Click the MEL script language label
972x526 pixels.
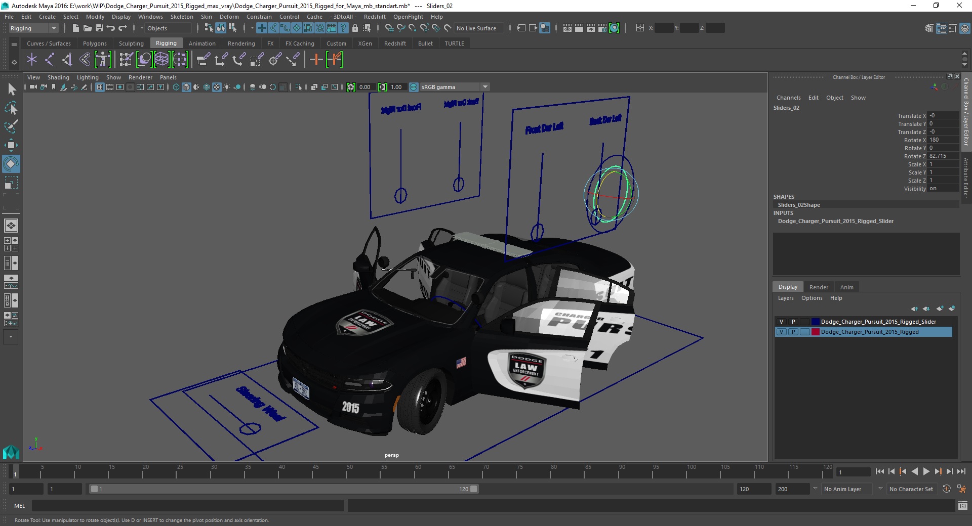coord(20,505)
